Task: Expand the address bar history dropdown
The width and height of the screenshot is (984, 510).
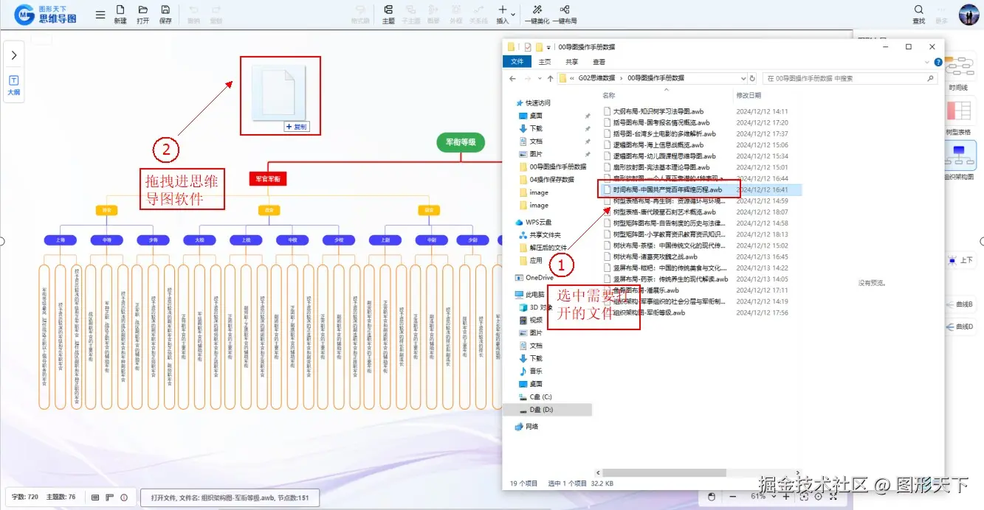Action: point(743,78)
